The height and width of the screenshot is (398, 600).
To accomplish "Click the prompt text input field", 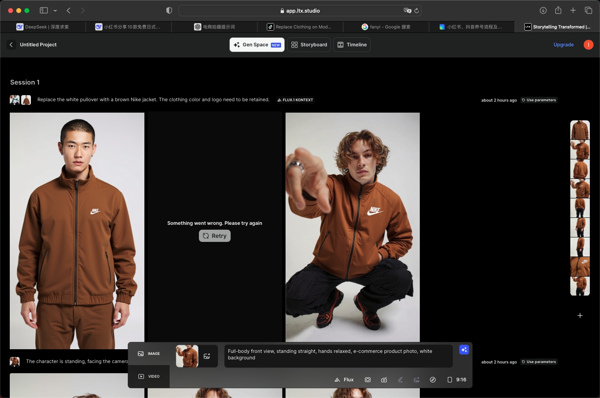I will click(x=338, y=356).
